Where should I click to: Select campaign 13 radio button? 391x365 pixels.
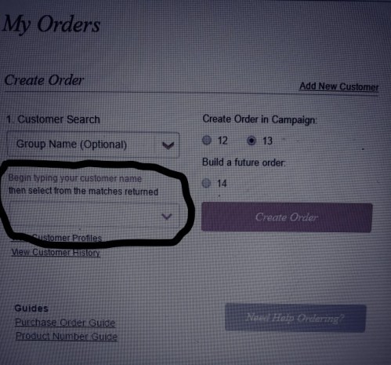coord(252,141)
